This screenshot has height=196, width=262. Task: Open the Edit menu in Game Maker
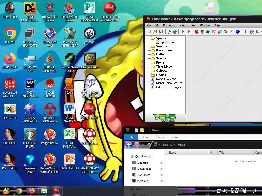tap(157, 25)
